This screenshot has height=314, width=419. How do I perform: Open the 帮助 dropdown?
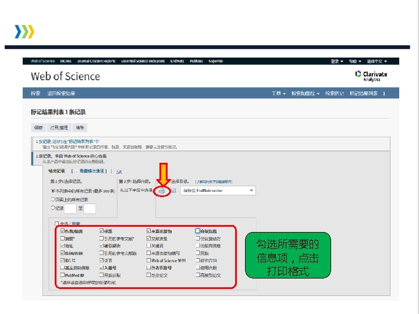click(x=355, y=62)
